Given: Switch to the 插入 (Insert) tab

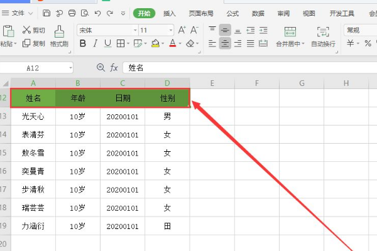Looking at the screenshot, I should click(x=170, y=13).
